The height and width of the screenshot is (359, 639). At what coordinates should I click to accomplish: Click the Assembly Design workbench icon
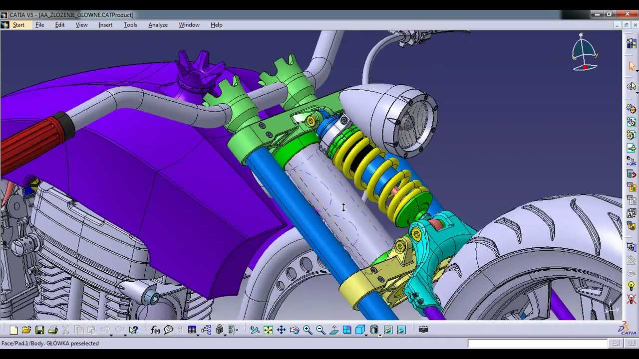pos(632,44)
